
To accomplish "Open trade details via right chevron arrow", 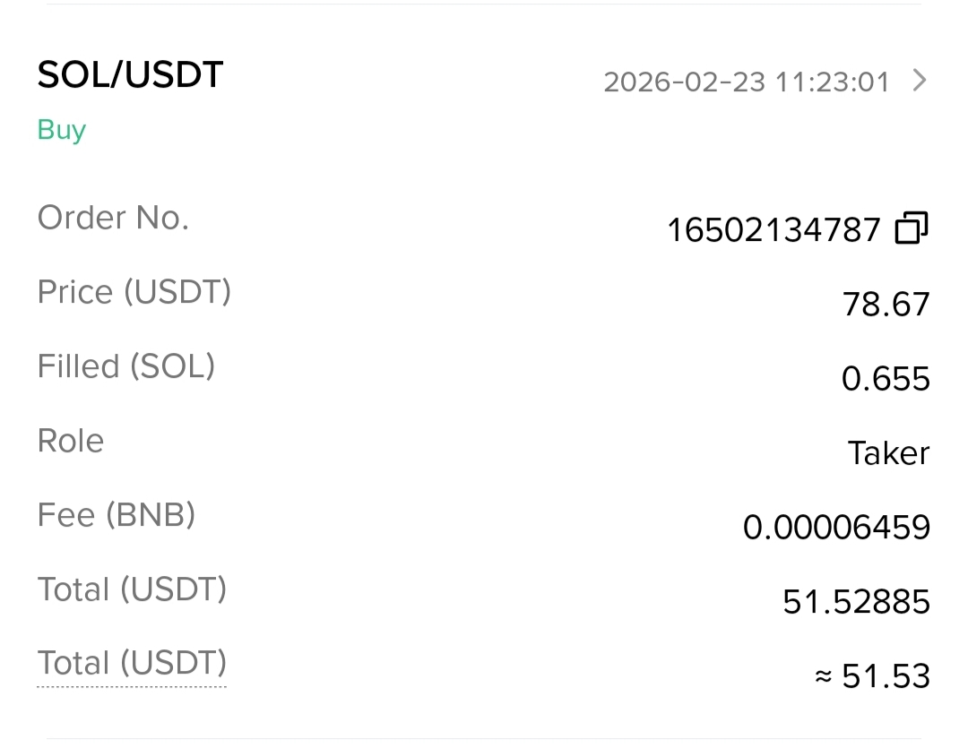I will pos(919,82).
